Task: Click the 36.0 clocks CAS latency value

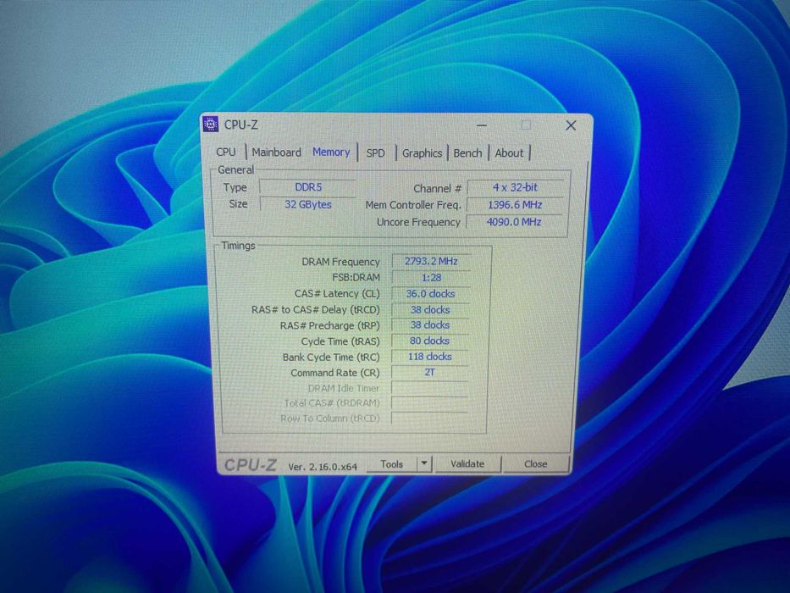Action: (x=430, y=293)
